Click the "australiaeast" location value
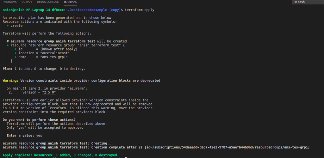The image size is (324, 158). tap(56, 53)
